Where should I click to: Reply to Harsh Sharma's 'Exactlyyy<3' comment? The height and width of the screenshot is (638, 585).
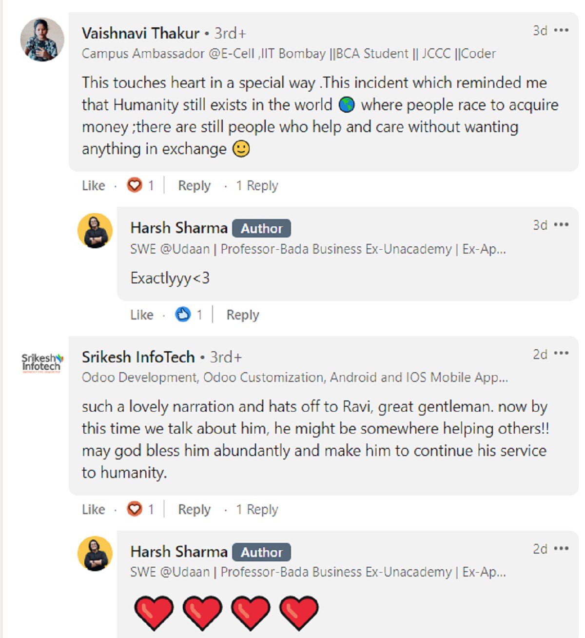(x=242, y=315)
